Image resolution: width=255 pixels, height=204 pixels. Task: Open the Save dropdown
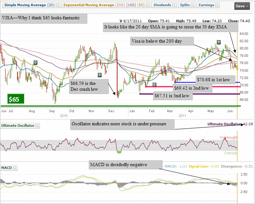[242, 6]
